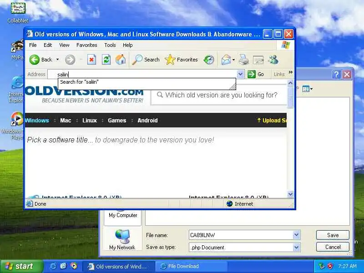Open the Tools menu
Screen dimensions: 364x273
click(x=110, y=45)
